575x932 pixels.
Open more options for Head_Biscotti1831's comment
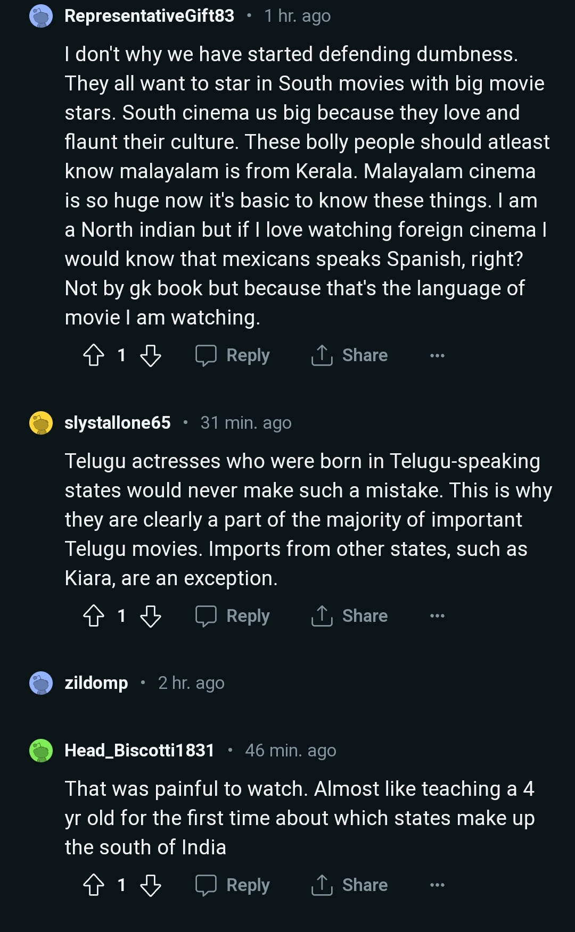437,885
